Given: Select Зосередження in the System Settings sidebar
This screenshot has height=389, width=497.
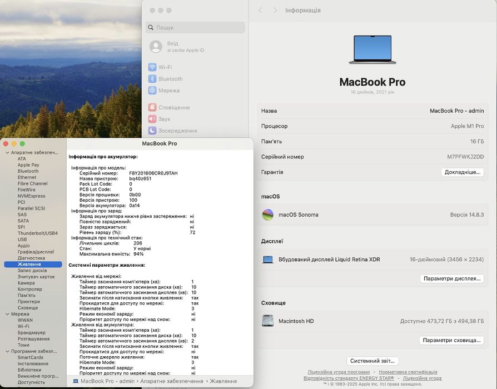Looking at the screenshot, I should [x=177, y=131].
